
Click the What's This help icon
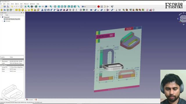pos(112,7)
